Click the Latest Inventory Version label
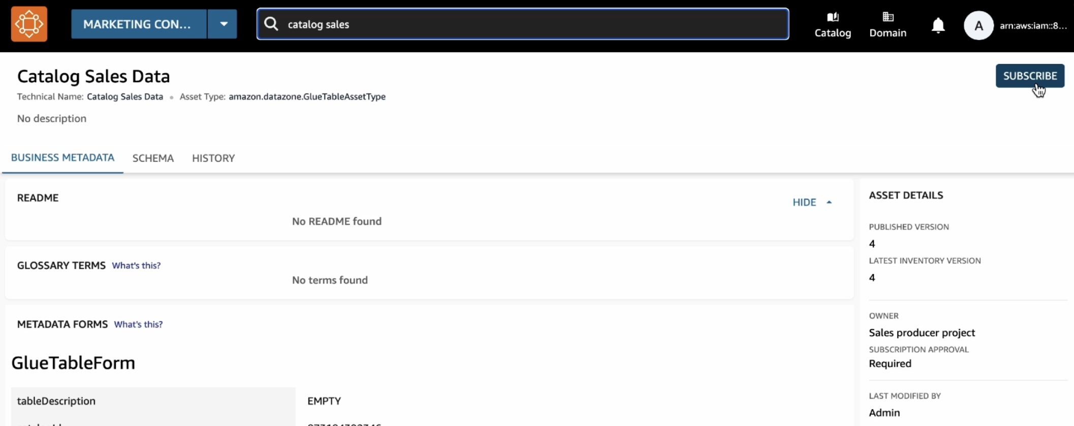 click(x=925, y=261)
